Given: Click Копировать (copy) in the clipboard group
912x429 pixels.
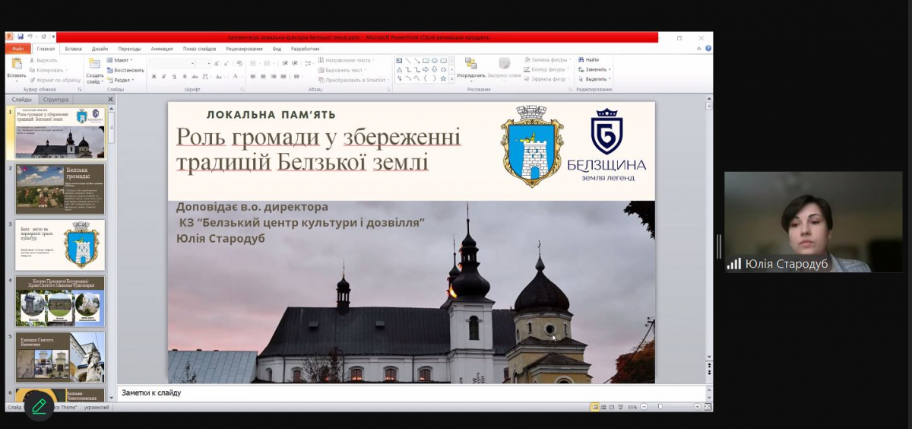Looking at the screenshot, I should [x=48, y=70].
